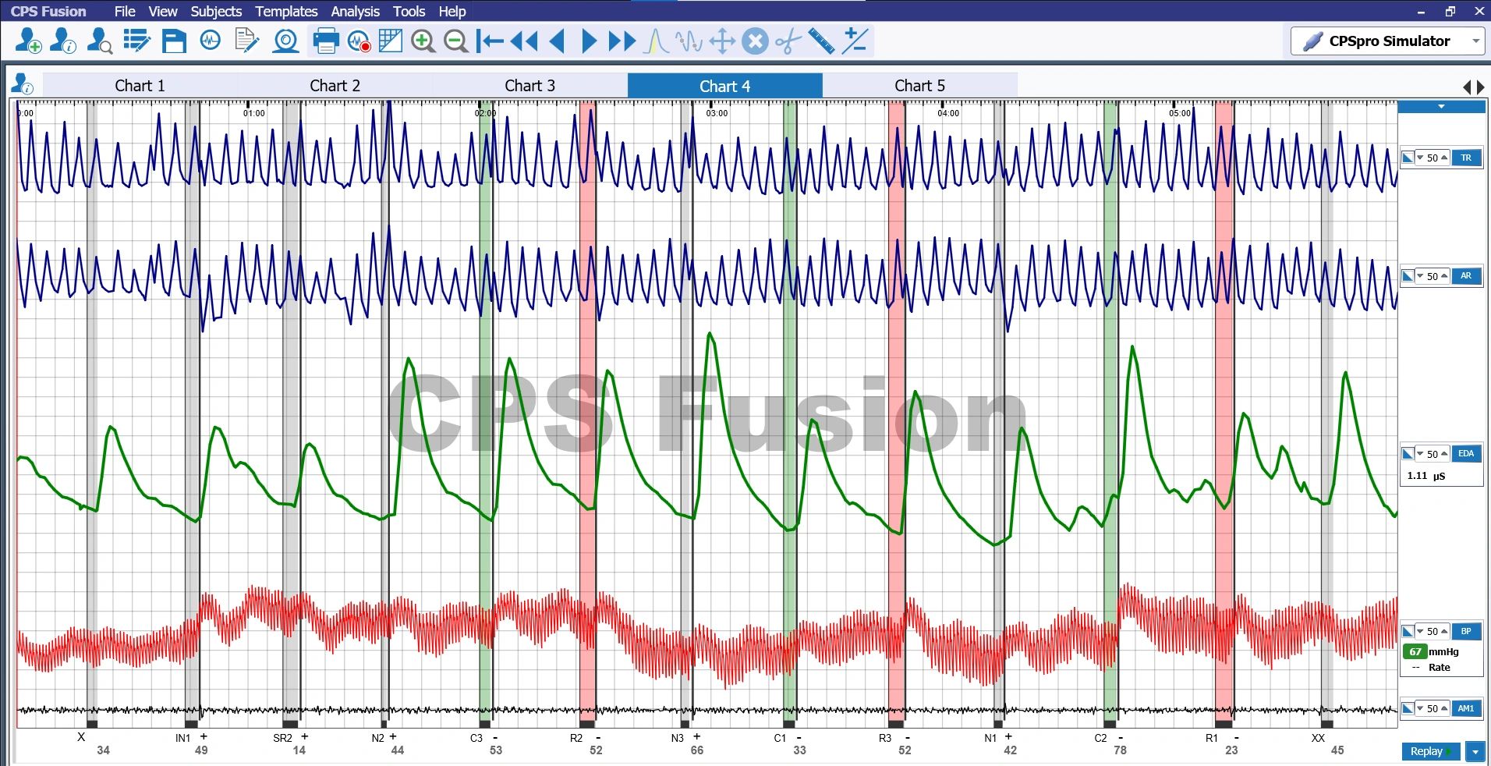Click the double-arrow rewind icon
This screenshot has width=1491, height=766.
point(524,41)
